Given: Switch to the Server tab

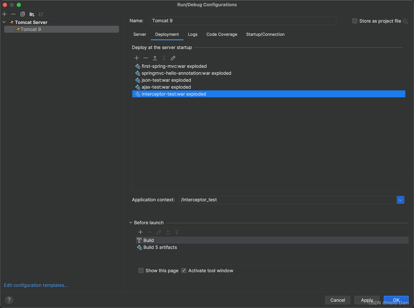Looking at the screenshot, I should click(x=140, y=34).
